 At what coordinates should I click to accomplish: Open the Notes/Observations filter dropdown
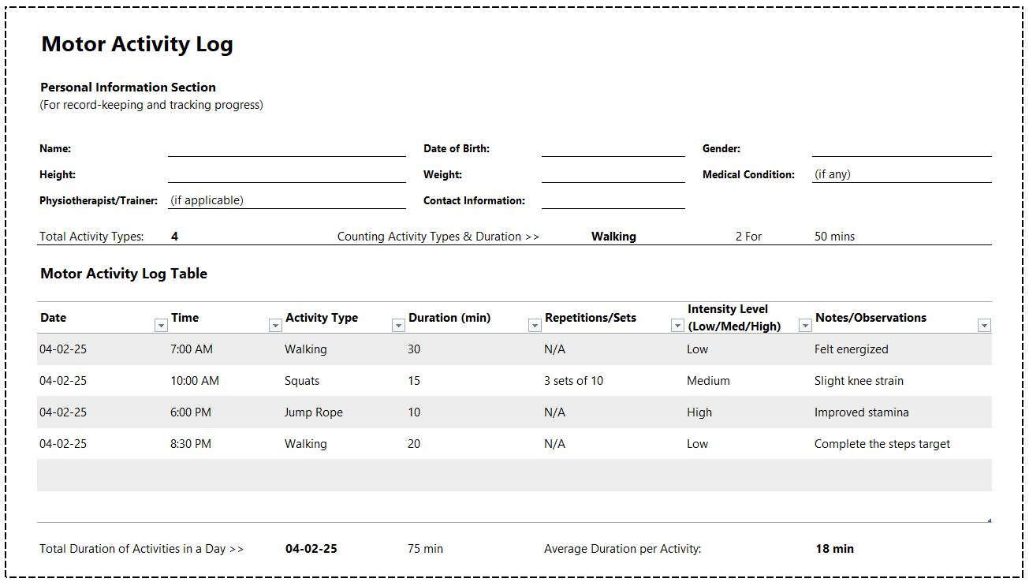click(x=983, y=326)
